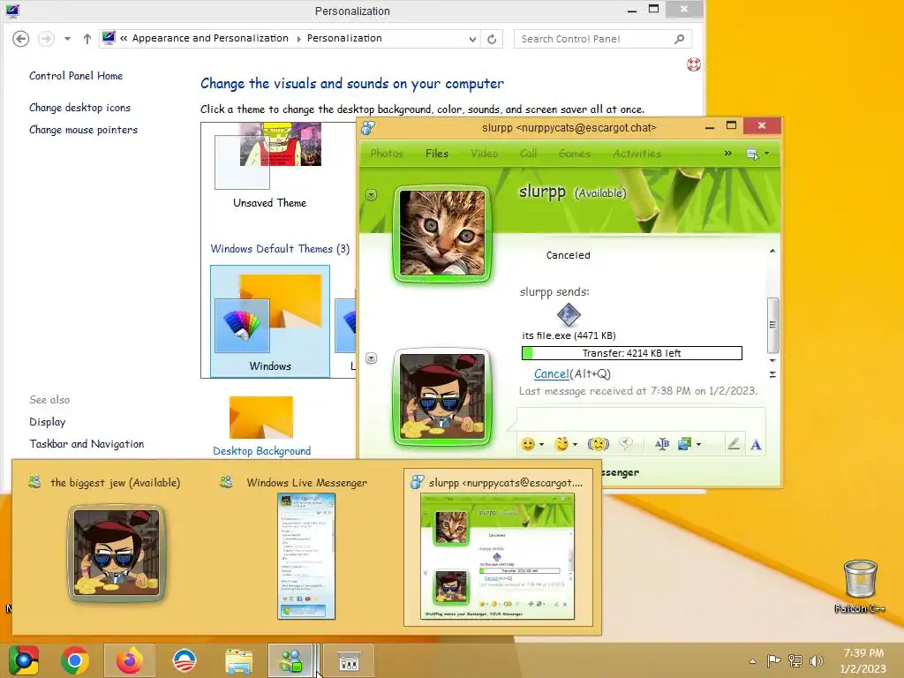This screenshot has height=678, width=904.
Task: Open the Display link under See also
Action: pos(48,422)
